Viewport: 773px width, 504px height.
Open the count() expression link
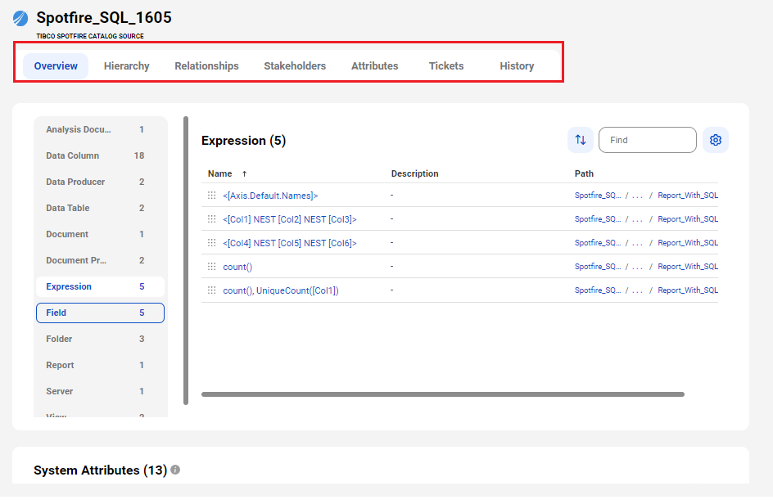[237, 267]
